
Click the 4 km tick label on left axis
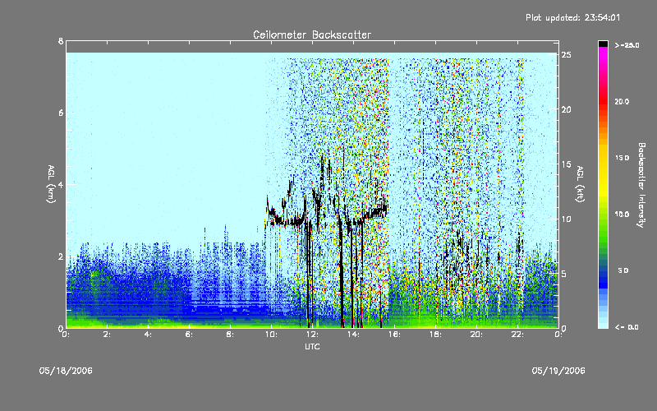61,184
